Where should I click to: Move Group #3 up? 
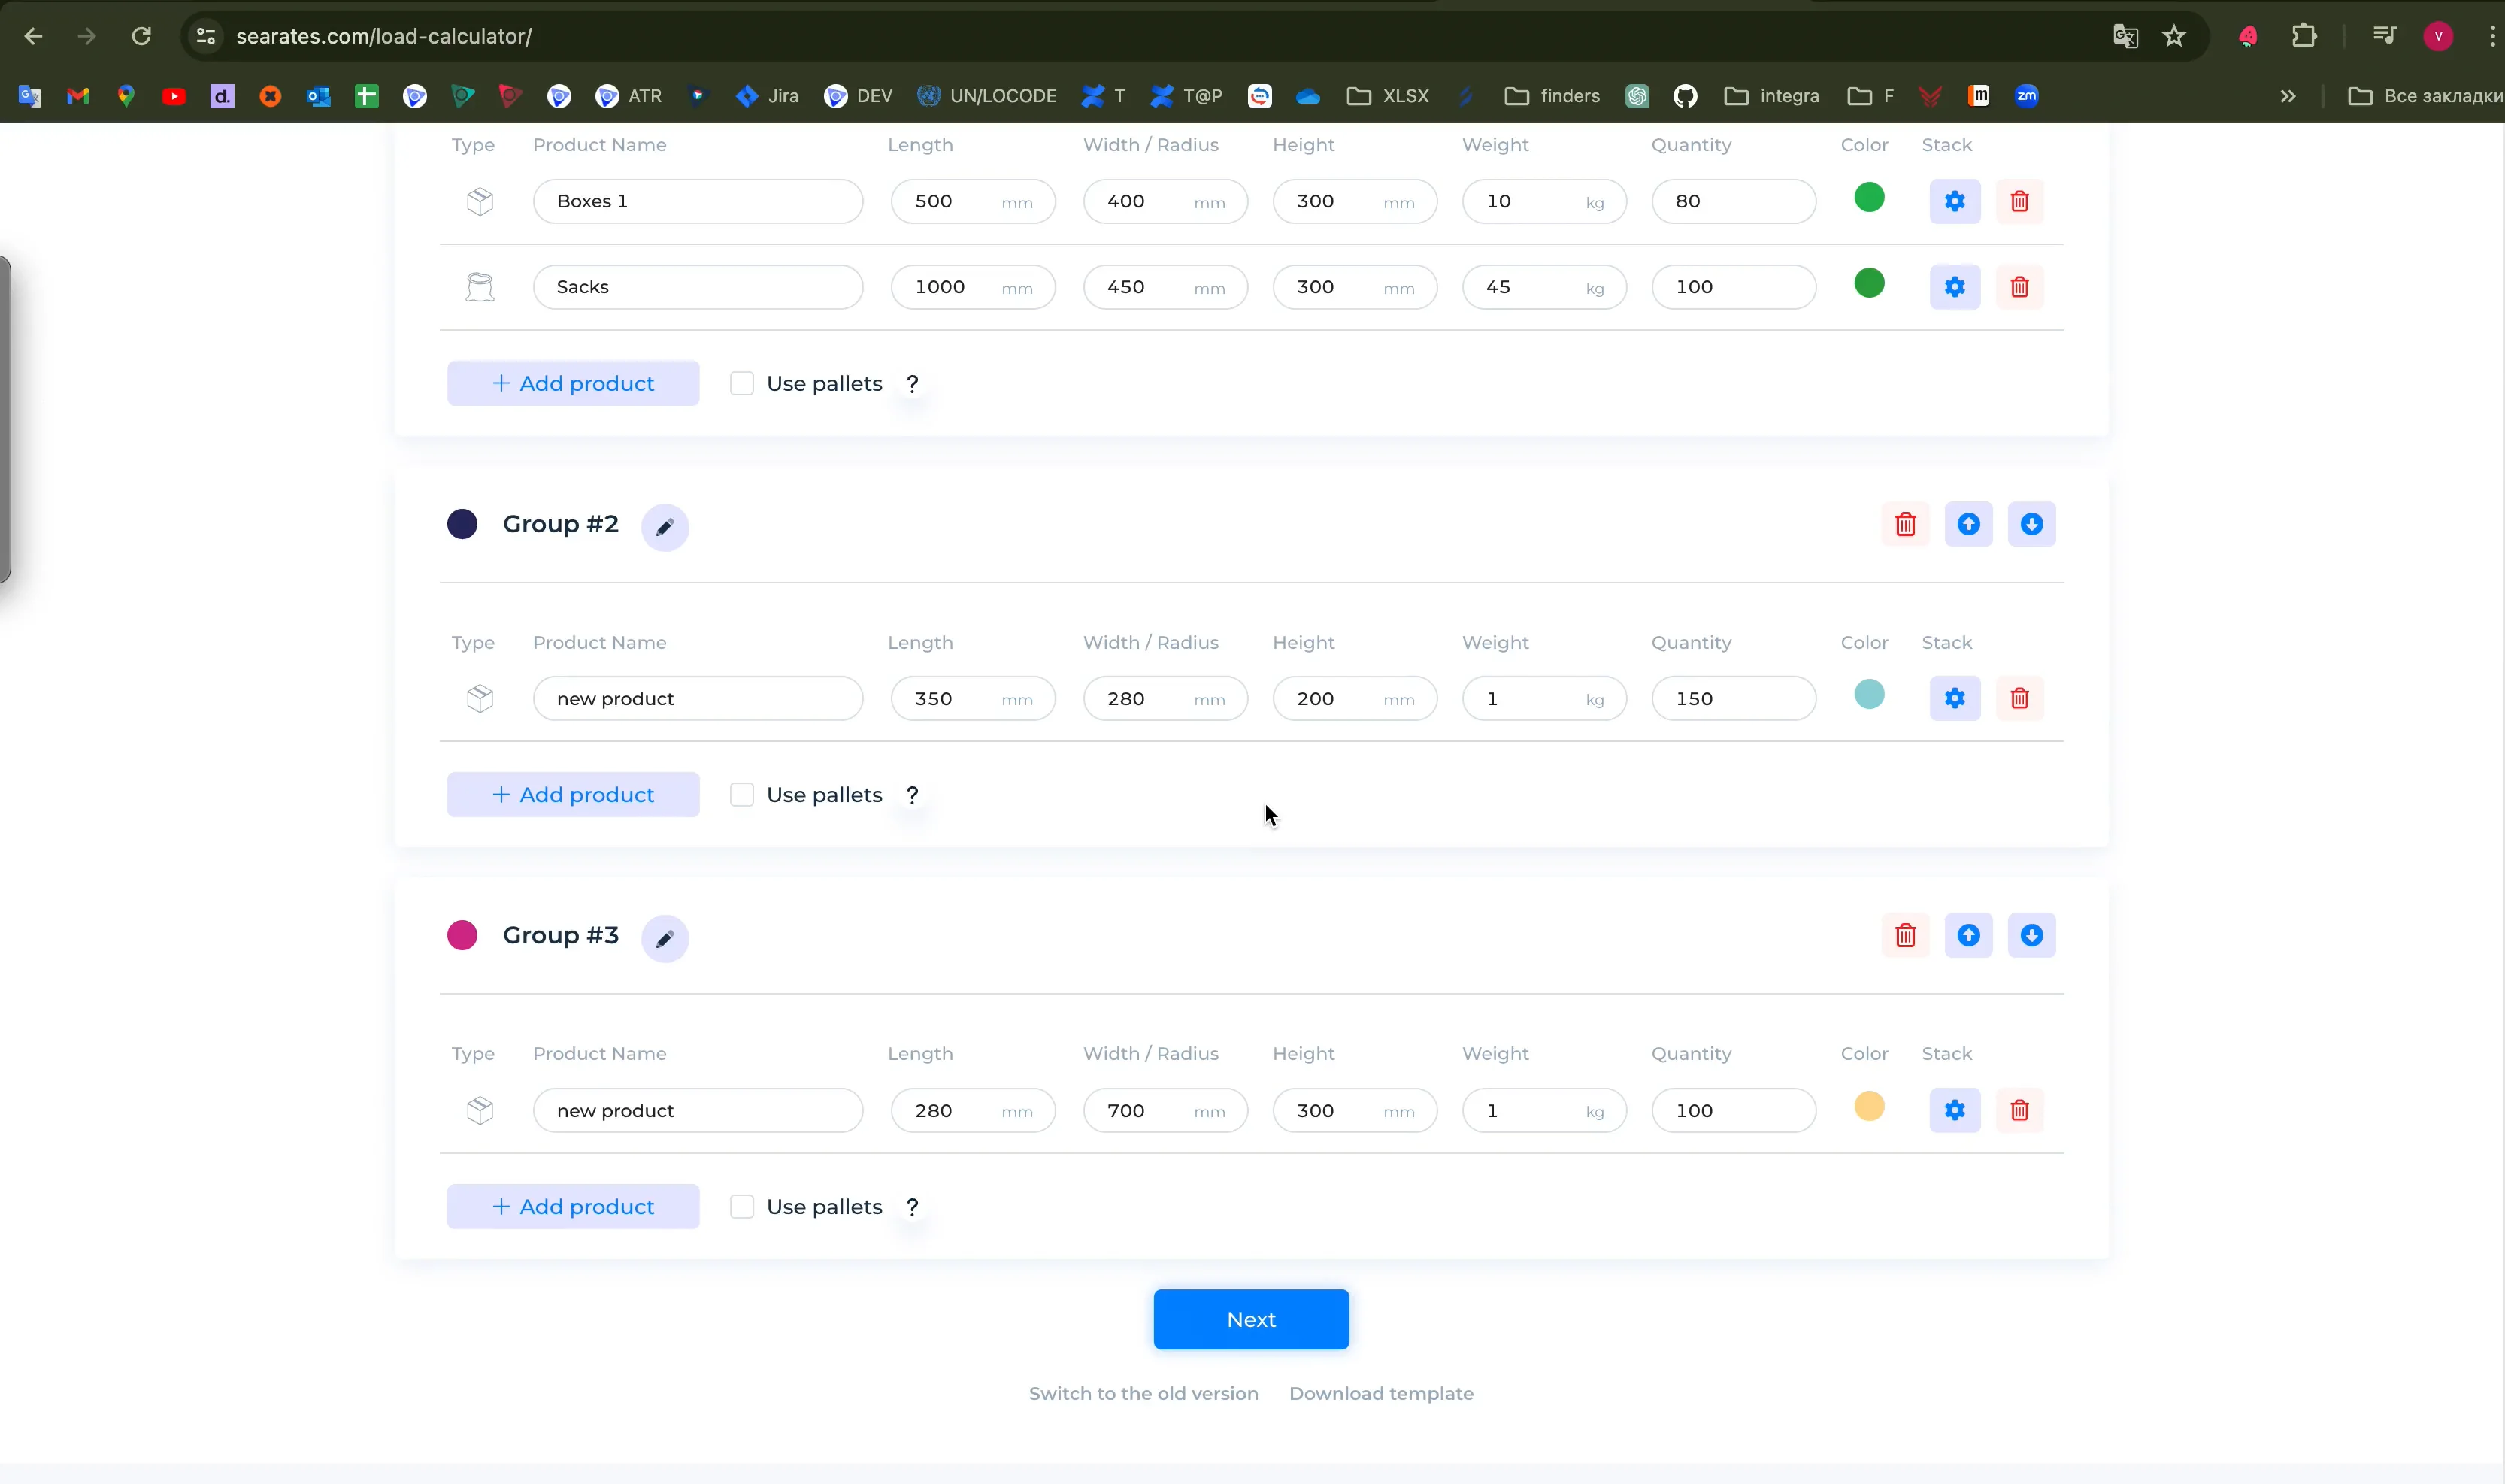point(1968,935)
